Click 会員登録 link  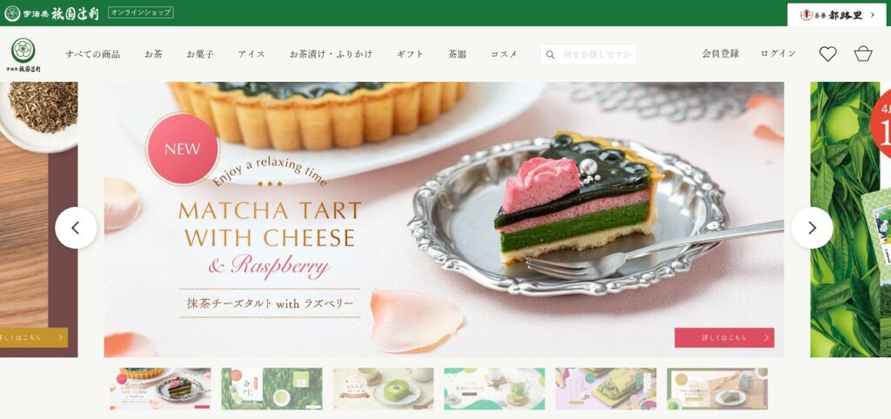(720, 53)
